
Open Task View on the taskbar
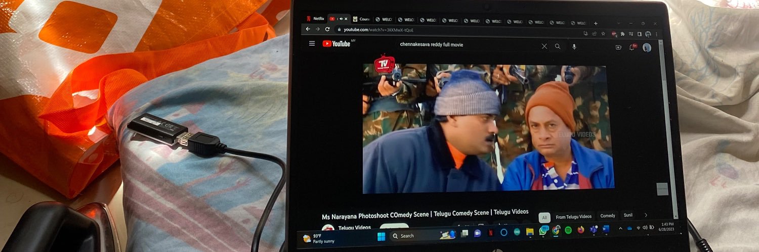point(465,233)
